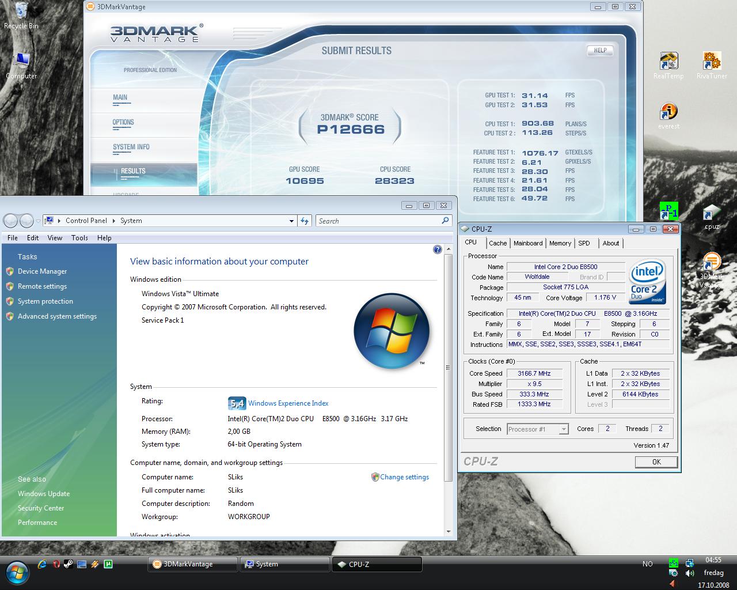Open the address bar history dropdown
The image size is (737, 590).
tap(291, 221)
